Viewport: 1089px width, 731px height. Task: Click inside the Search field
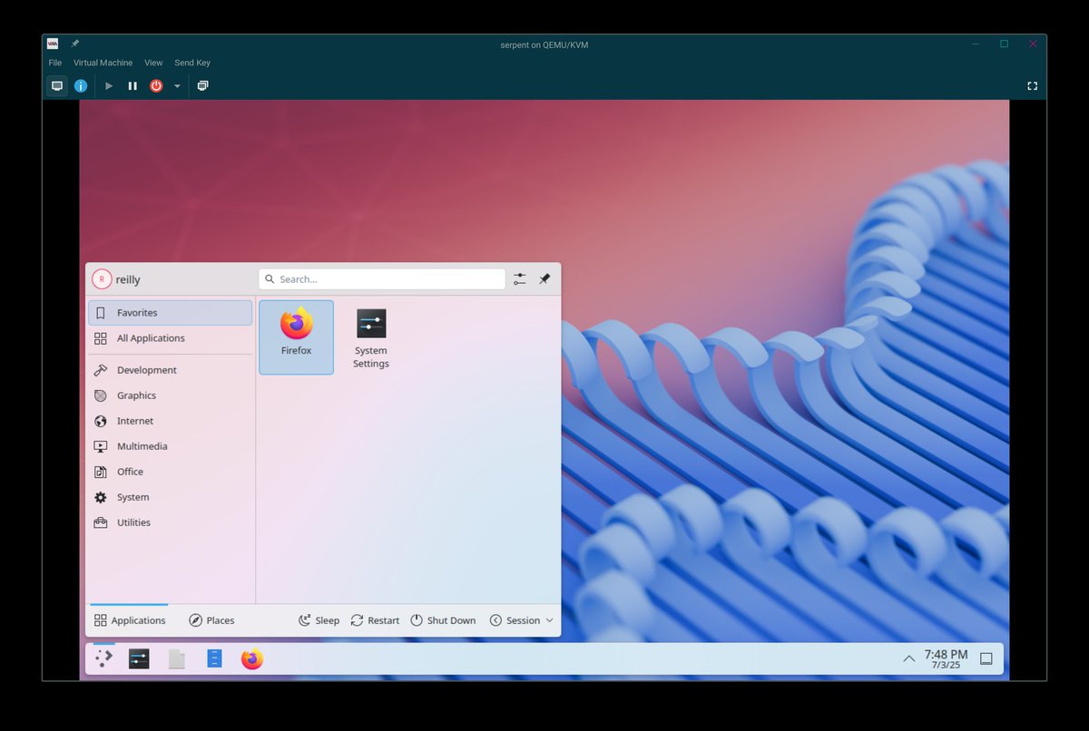381,278
